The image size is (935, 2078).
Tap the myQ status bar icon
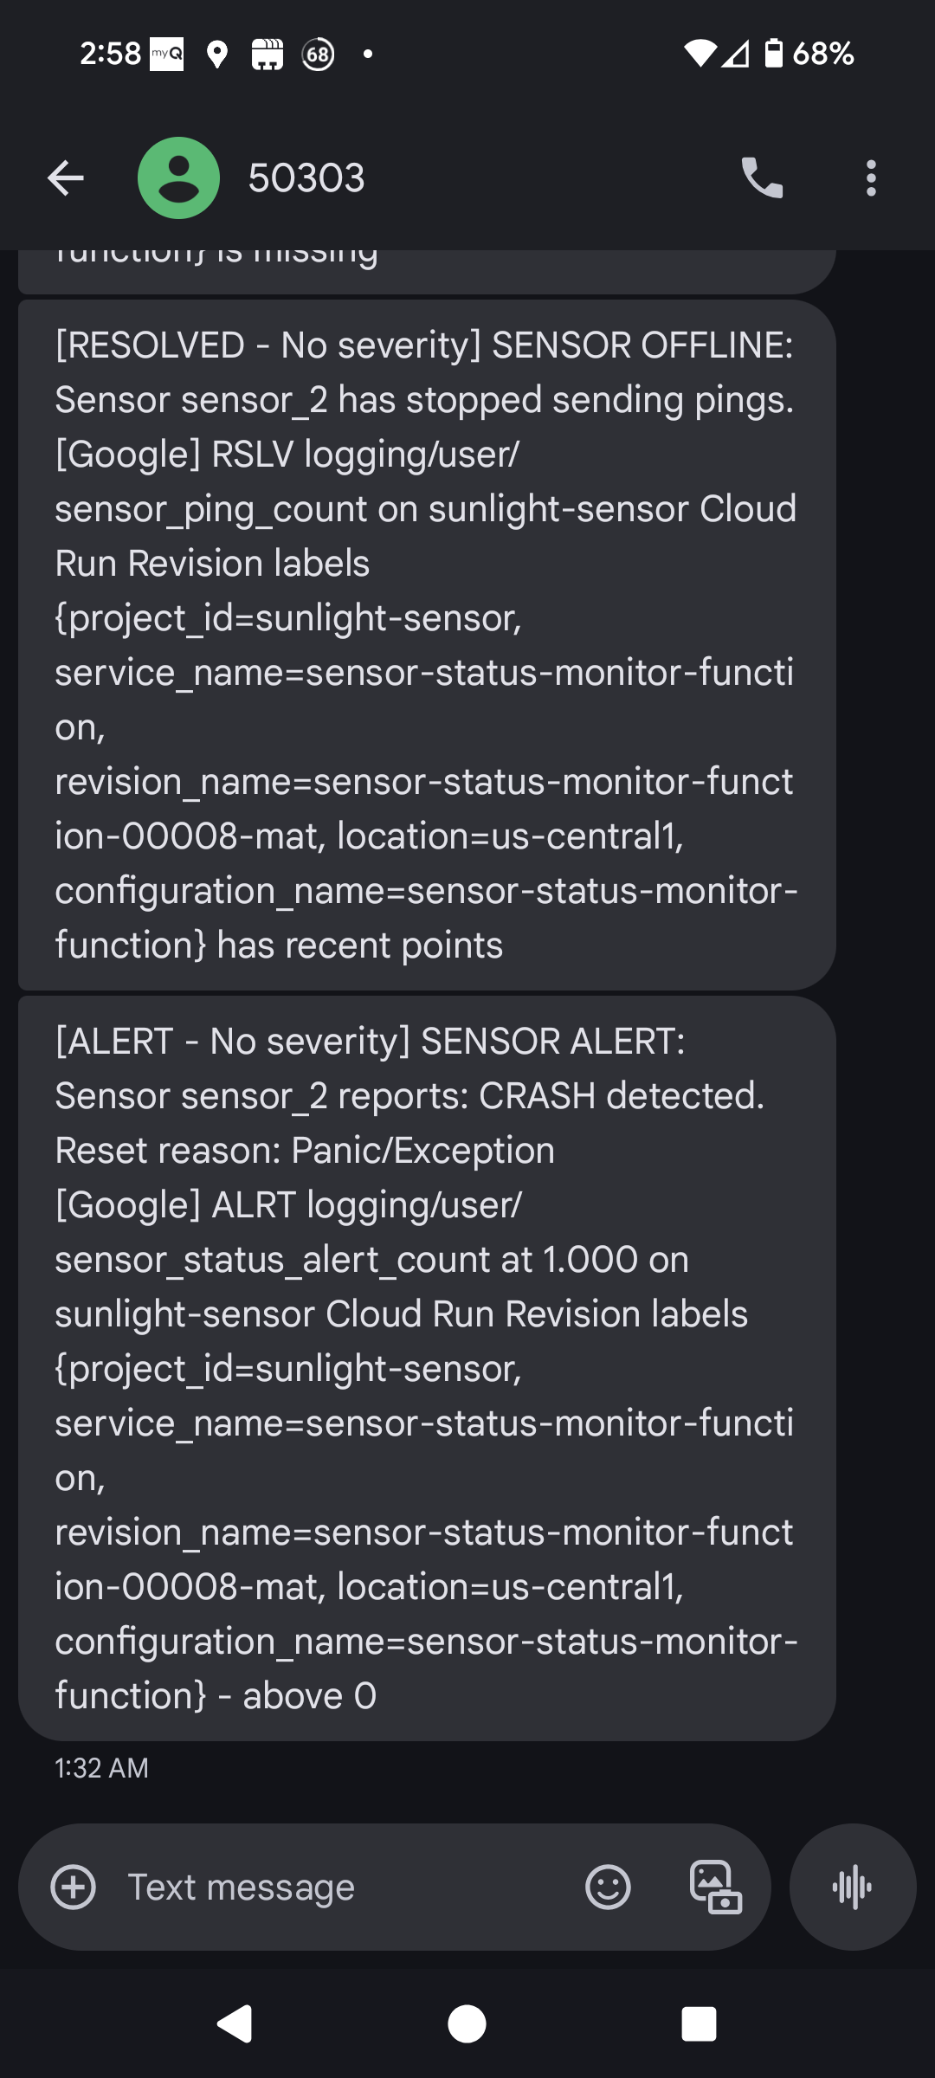[x=166, y=55]
